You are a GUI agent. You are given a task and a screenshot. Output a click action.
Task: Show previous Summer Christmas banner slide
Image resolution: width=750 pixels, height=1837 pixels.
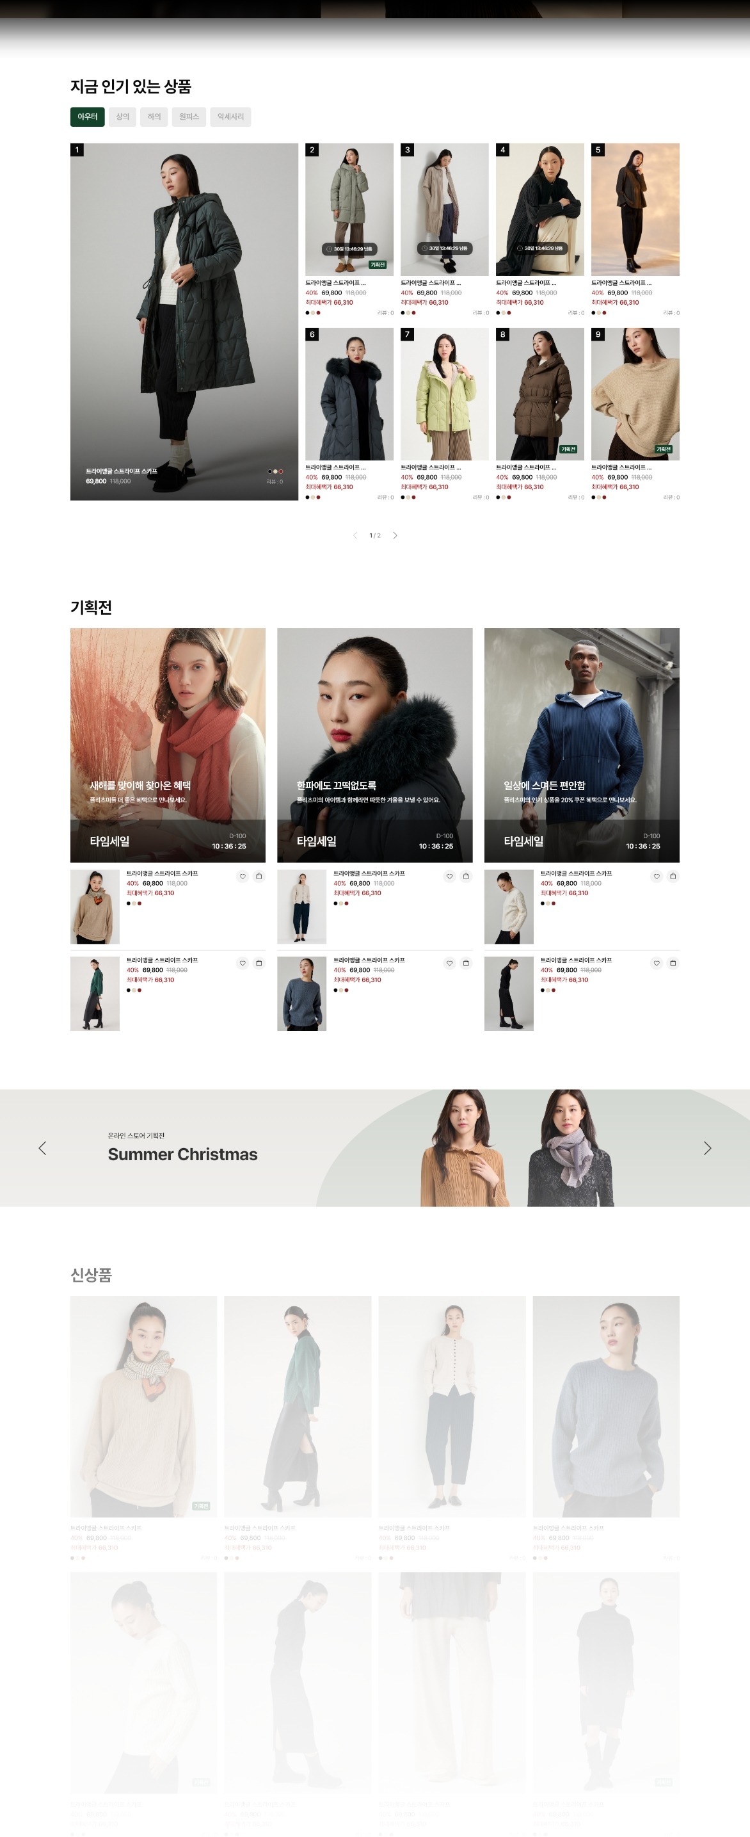42,1148
